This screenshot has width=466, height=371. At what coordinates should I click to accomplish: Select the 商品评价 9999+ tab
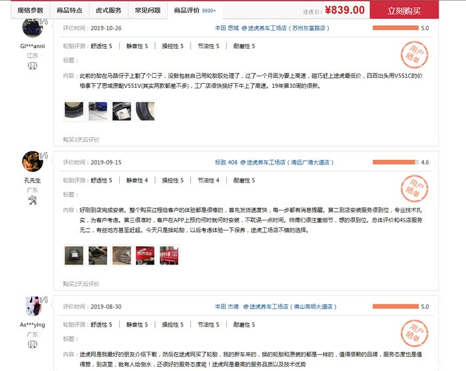click(194, 11)
